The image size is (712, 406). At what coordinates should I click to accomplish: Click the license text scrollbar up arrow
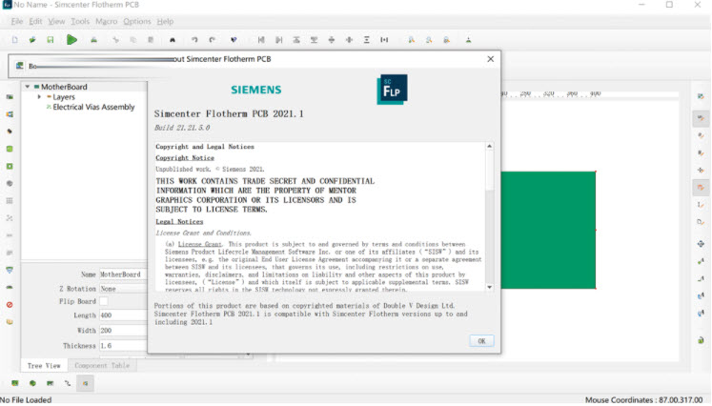(490, 146)
